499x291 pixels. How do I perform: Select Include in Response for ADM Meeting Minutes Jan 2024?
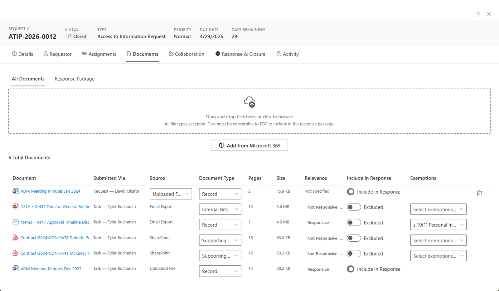pyautogui.click(x=351, y=192)
